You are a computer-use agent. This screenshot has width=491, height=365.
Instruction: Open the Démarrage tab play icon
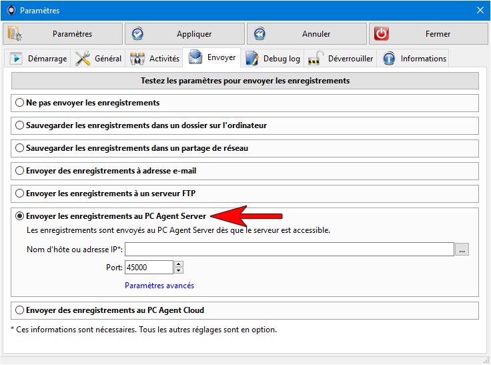click(15, 59)
